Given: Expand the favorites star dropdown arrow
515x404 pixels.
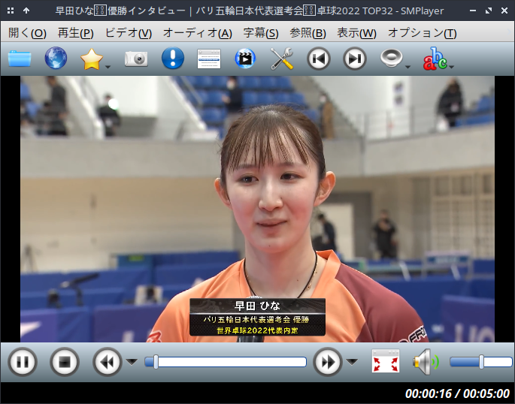Looking at the screenshot, I should coord(108,67).
